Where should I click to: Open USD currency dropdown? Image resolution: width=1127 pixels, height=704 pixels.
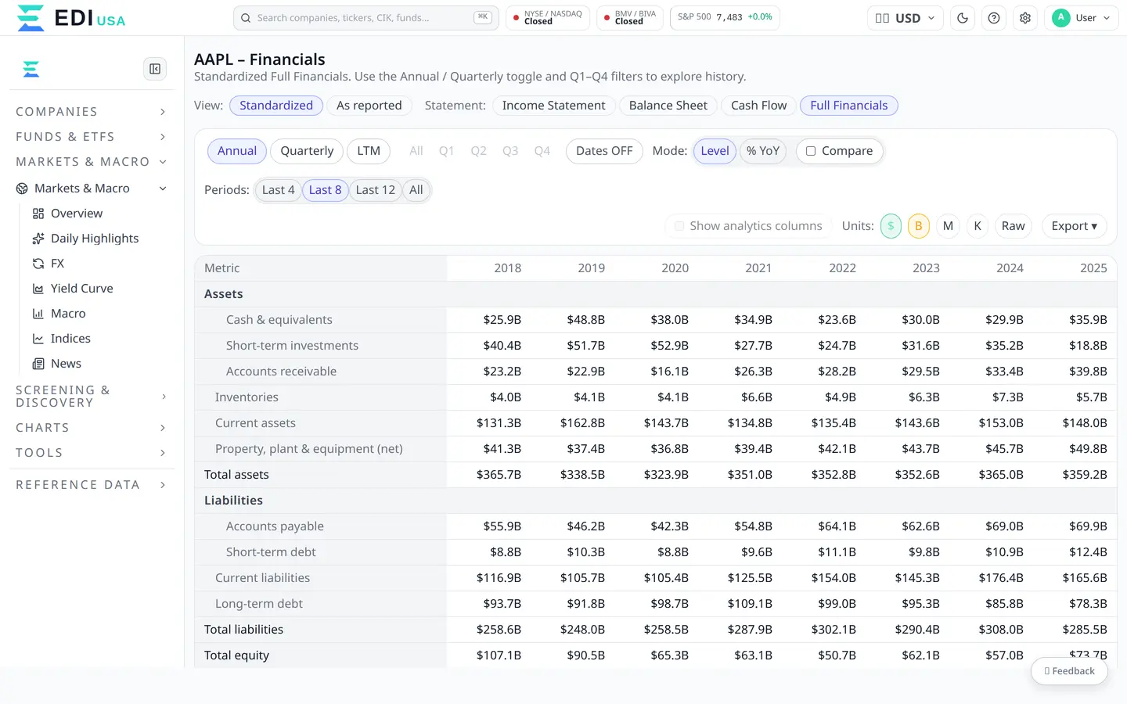905,18
